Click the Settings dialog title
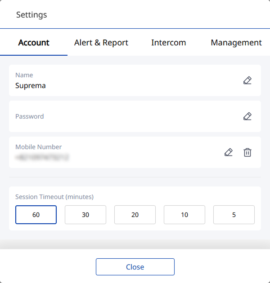 (31, 15)
